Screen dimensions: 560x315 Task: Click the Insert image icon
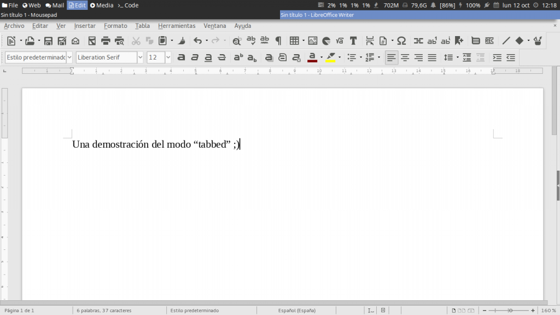(x=312, y=40)
